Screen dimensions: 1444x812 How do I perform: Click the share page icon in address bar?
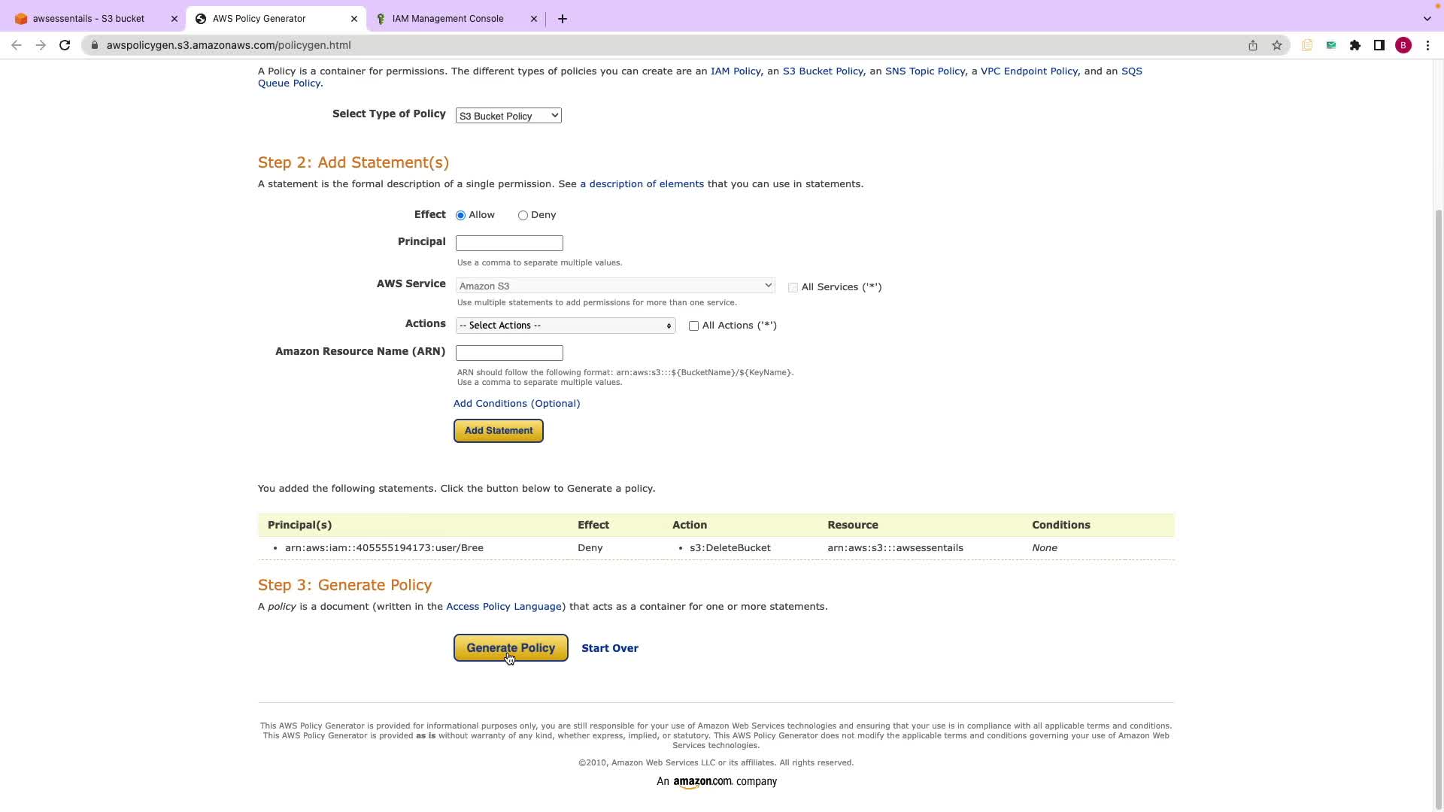(x=1253, y=45)
